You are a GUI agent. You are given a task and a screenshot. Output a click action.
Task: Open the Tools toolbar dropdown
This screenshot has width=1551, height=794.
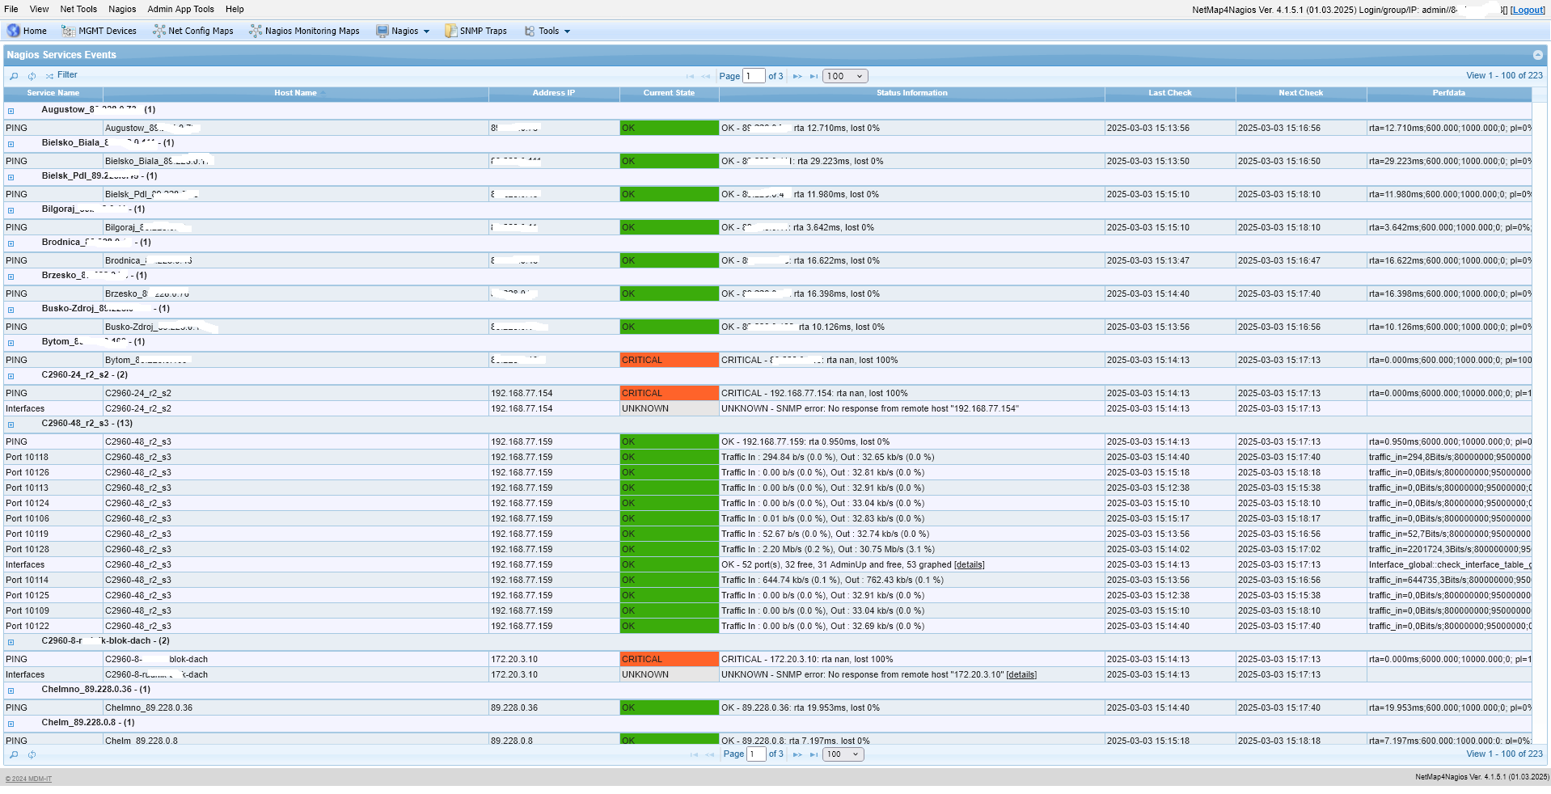tap(548, 31)
